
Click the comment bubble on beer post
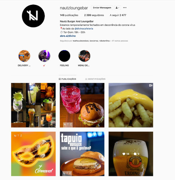pyautogui.click(x=135, y=154)
